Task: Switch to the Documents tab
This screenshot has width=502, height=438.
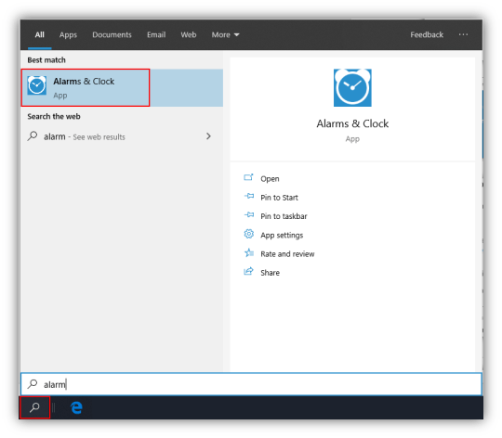Action: coord(112,35)
